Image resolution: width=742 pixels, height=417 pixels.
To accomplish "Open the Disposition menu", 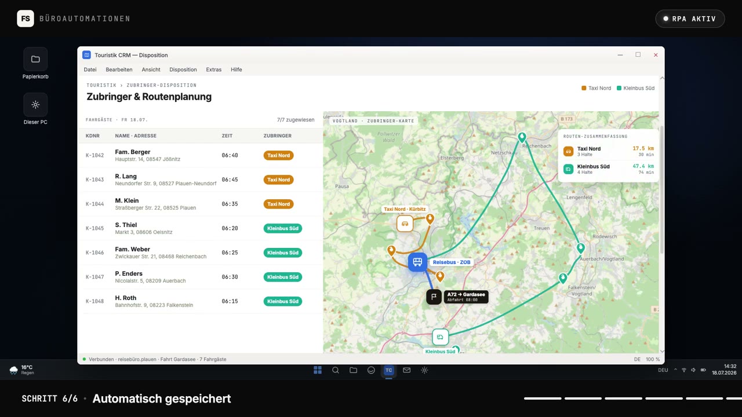I will pyautogui.click(x=183, y=69).
